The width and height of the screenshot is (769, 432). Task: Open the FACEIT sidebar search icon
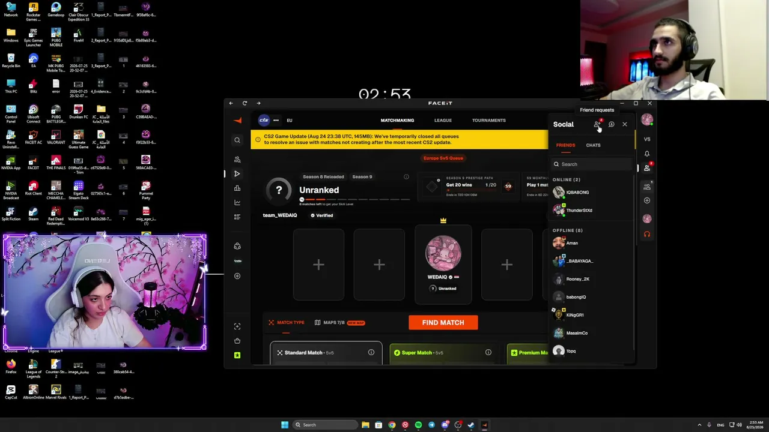[x=237, y=140]
